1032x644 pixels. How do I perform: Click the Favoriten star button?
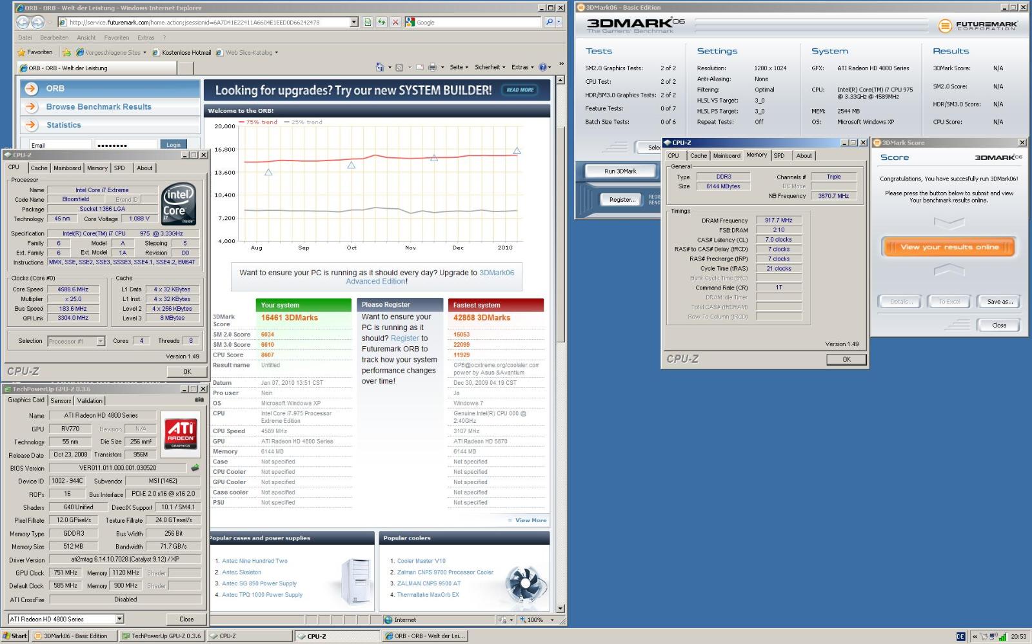pos(35,52)
